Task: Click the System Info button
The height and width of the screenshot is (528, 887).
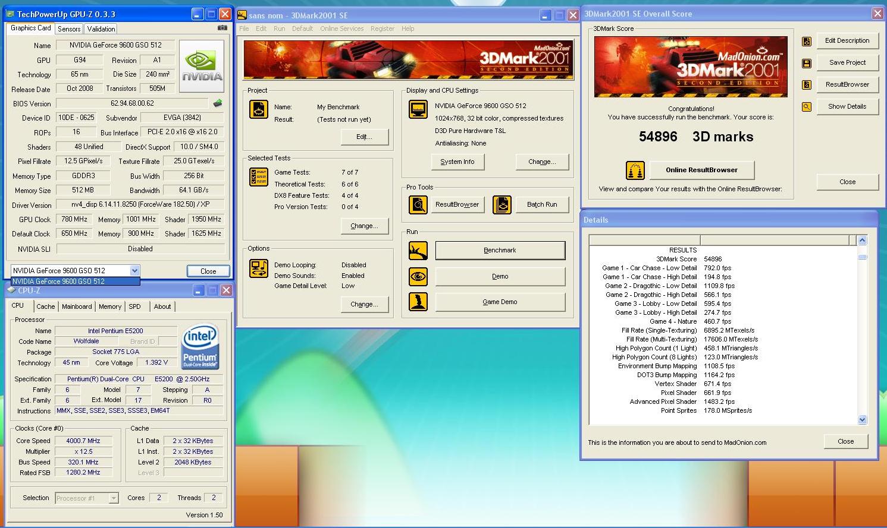Action: pos(457,162)
